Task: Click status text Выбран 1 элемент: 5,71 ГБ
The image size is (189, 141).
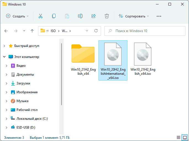Action: tap(50, 137)
